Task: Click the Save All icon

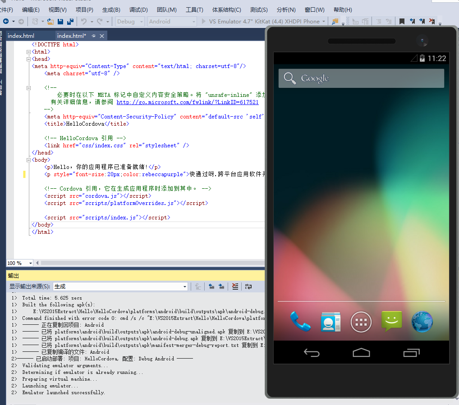Action: pyautogui.click(x=70, y=21)
